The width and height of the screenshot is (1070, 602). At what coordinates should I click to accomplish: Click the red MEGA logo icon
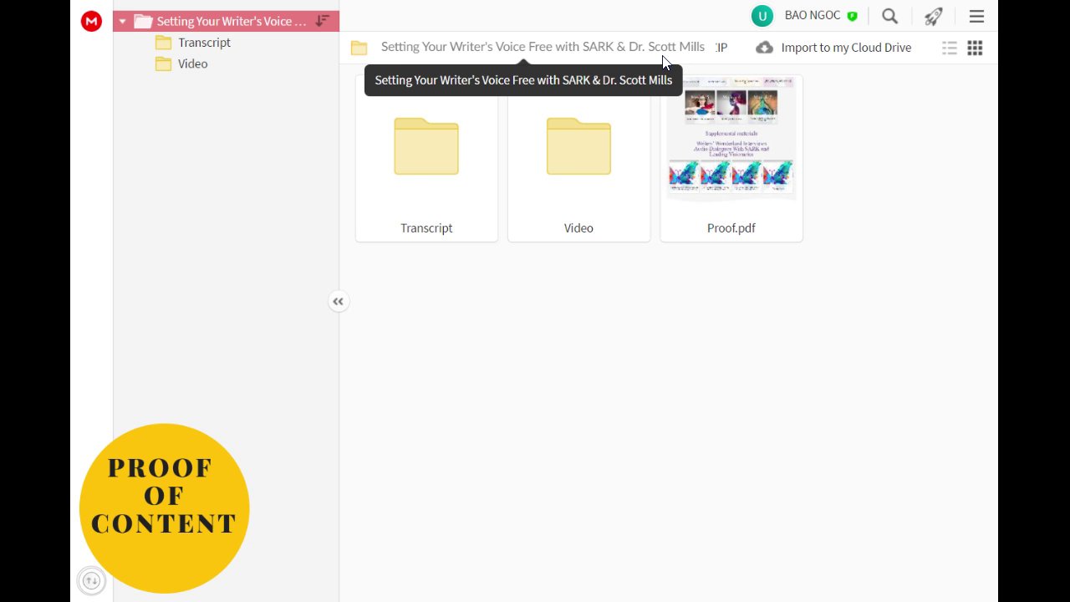pos(91,22)
